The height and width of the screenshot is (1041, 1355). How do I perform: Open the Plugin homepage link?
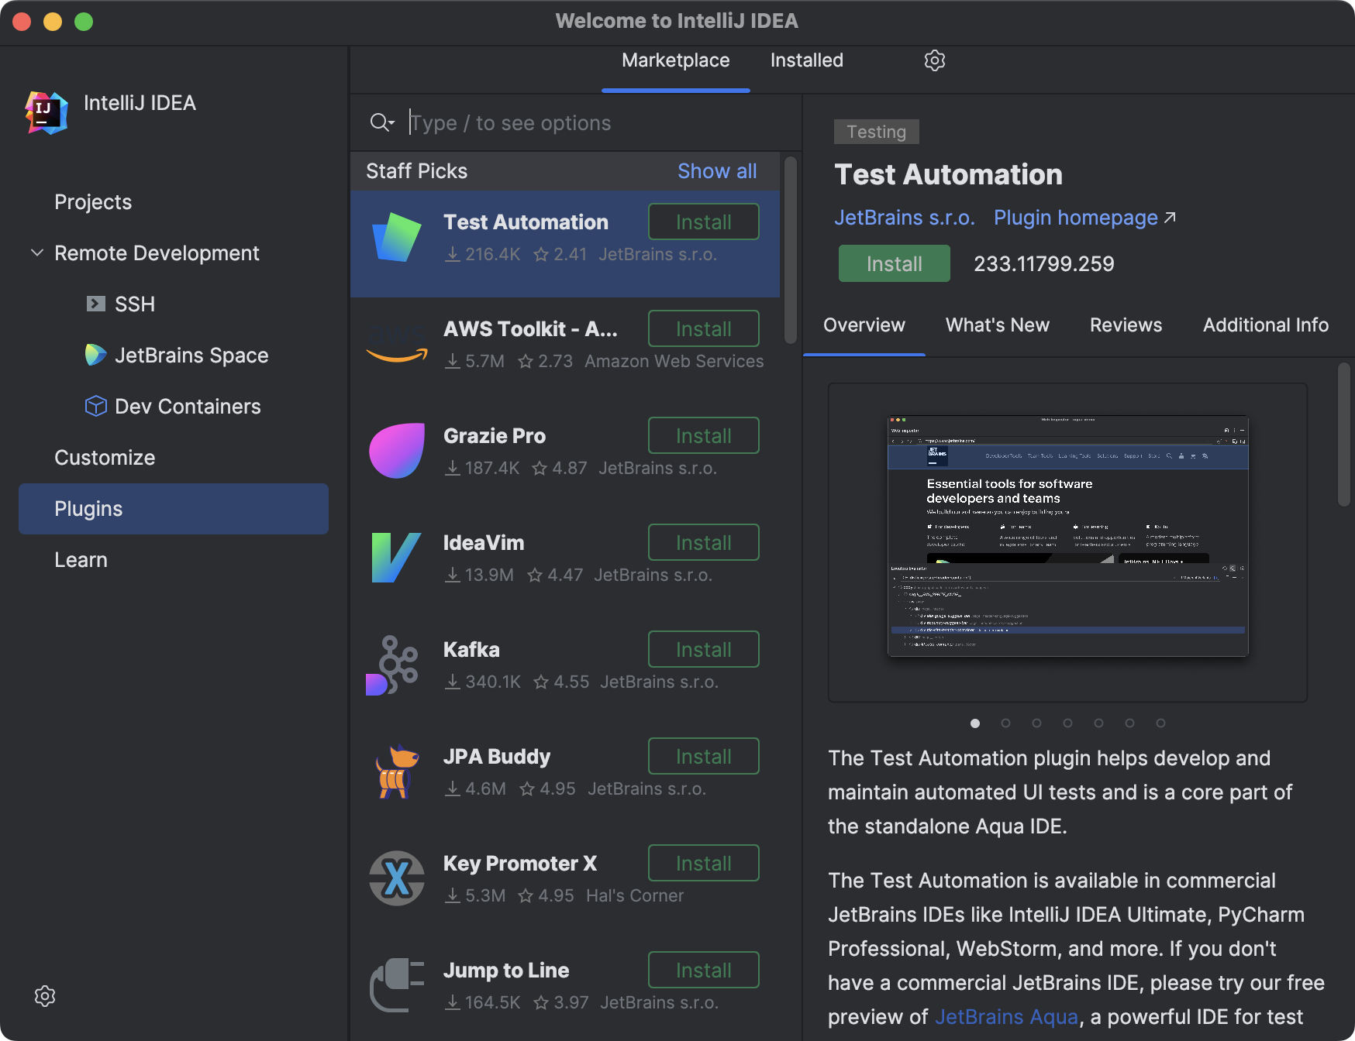pos(1085,218)
